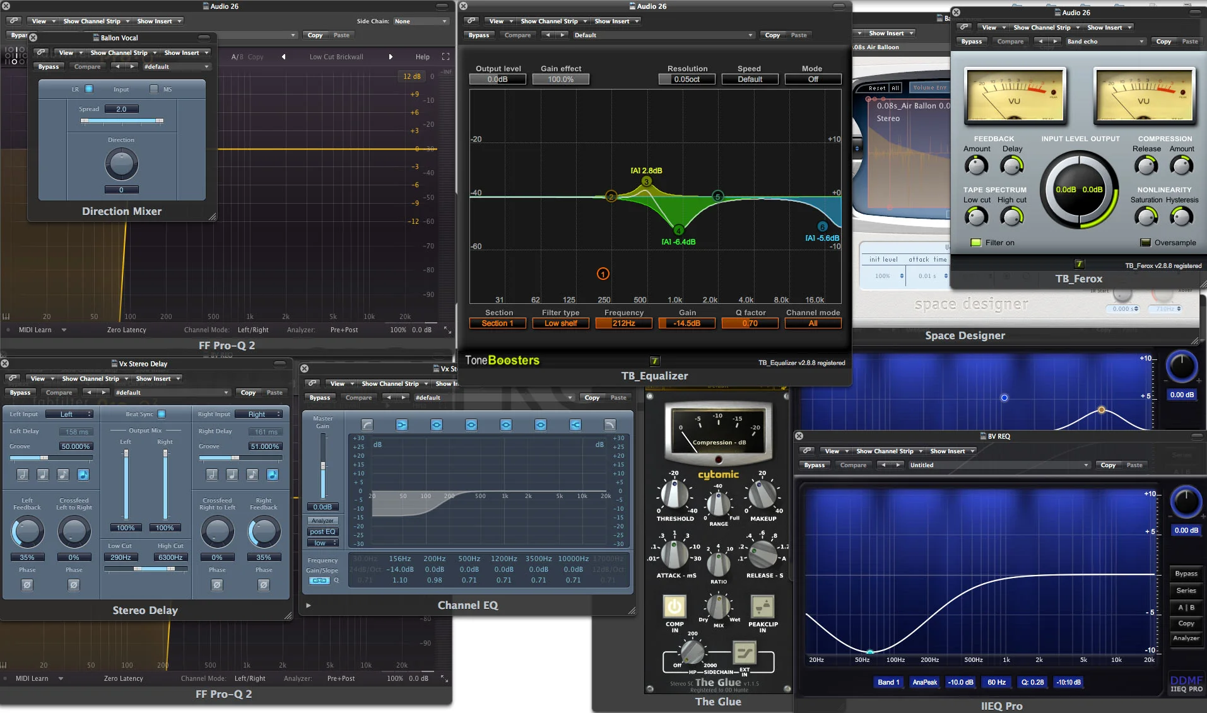1207x713 pixels.
Task: Open View menu in TB_Equalizer window
Action: coord(501,21)
